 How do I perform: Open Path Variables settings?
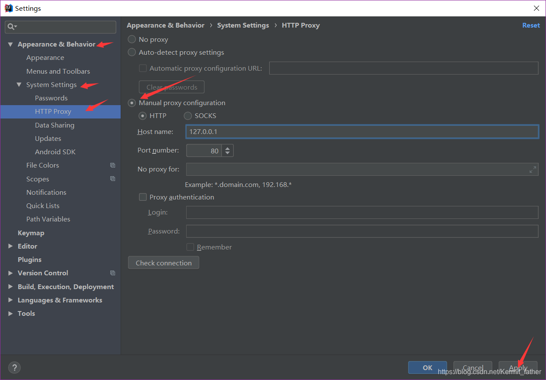pyautogui.click(x=48, y=219)
